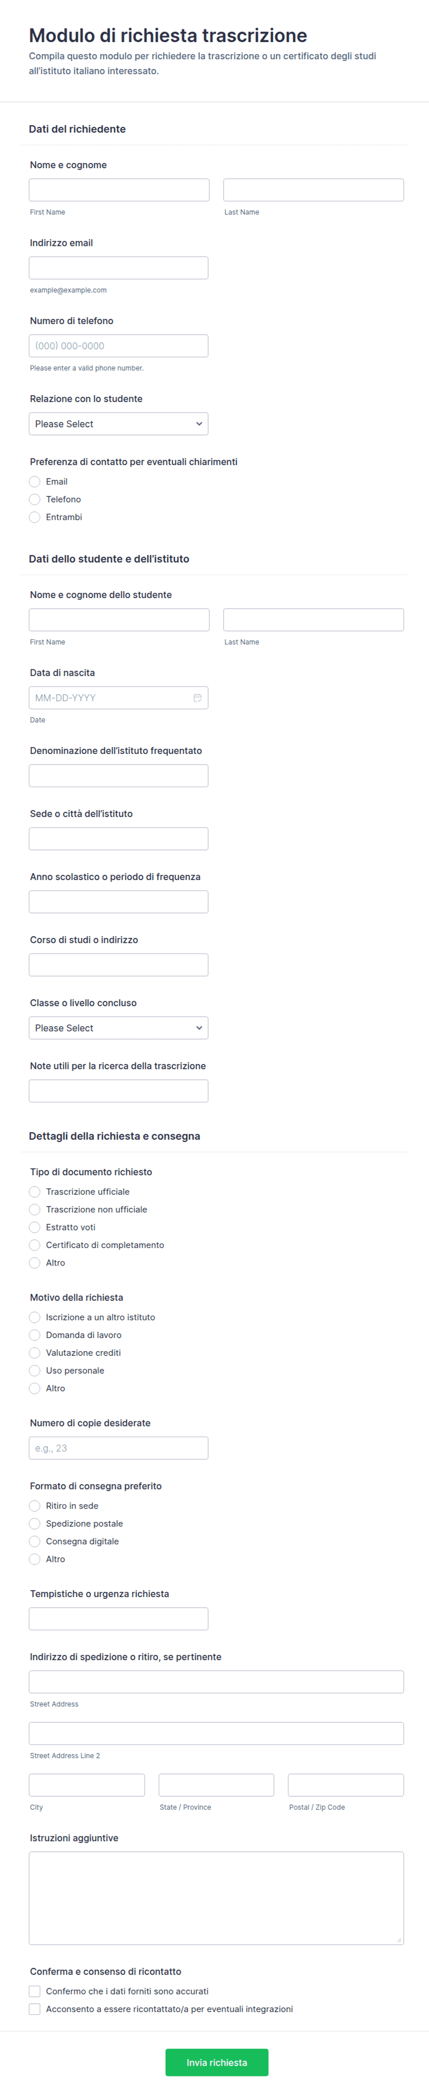Image resolution: width=429 pixels, height=2099 pixels.
Task: Choose Domanda di lavoro as reason
Action: (x=34, y=1334)
